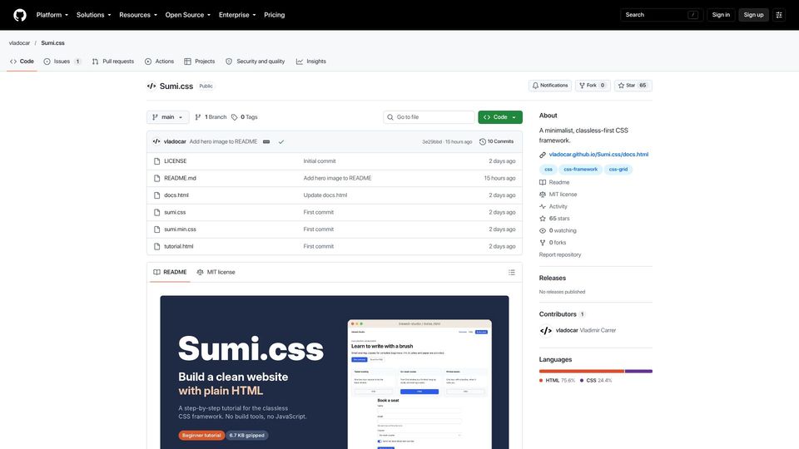Screen dimensions: 799x449
Task: Open the Insights tab
Action: 310,61
